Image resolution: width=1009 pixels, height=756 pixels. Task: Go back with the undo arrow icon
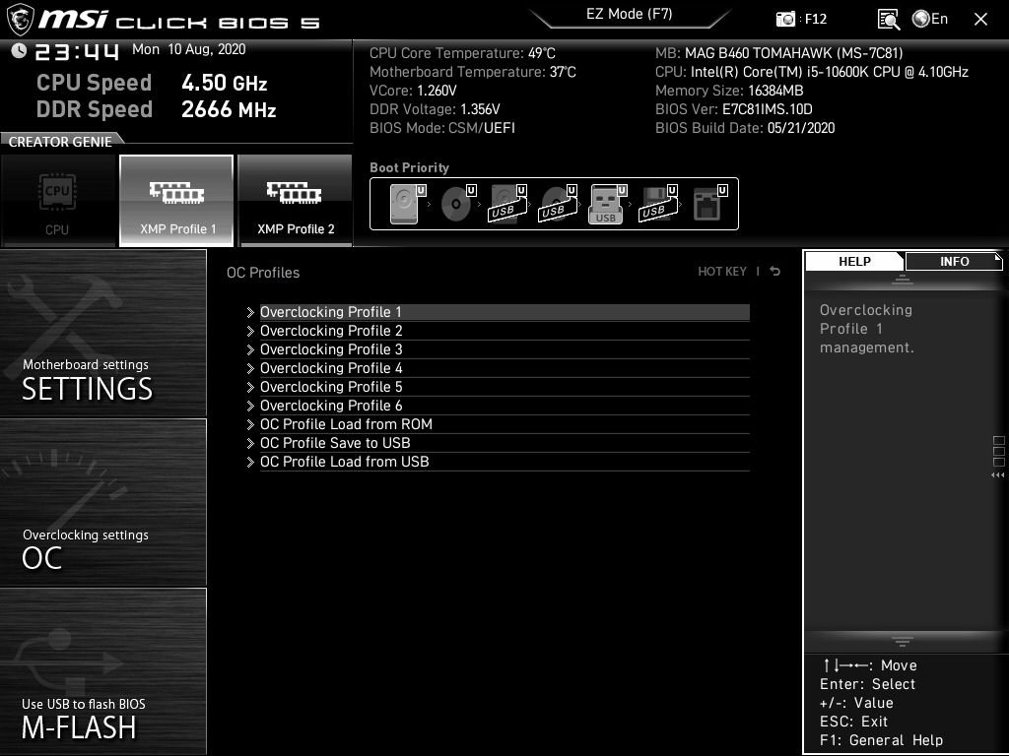pyautogui.click(x=774, y=272)
